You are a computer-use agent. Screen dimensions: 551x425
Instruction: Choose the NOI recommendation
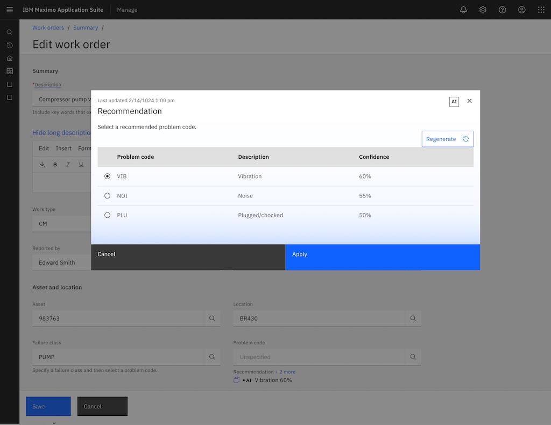pos(107,195)
